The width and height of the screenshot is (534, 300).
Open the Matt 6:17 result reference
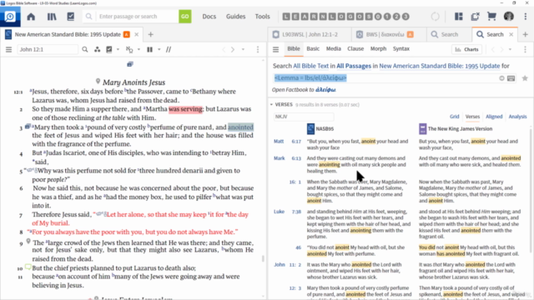pyautogui.click(x=287, y=142)
